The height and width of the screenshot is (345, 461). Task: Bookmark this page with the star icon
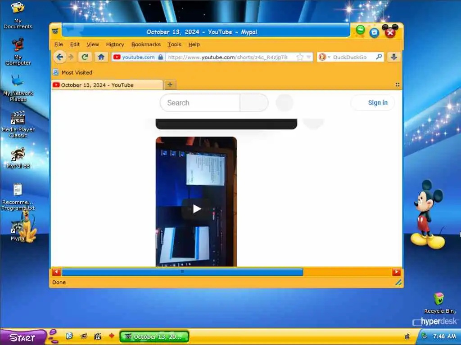[299, 57]
